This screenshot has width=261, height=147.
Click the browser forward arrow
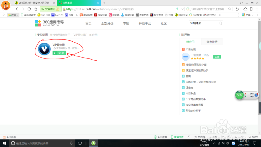point(23,9)
